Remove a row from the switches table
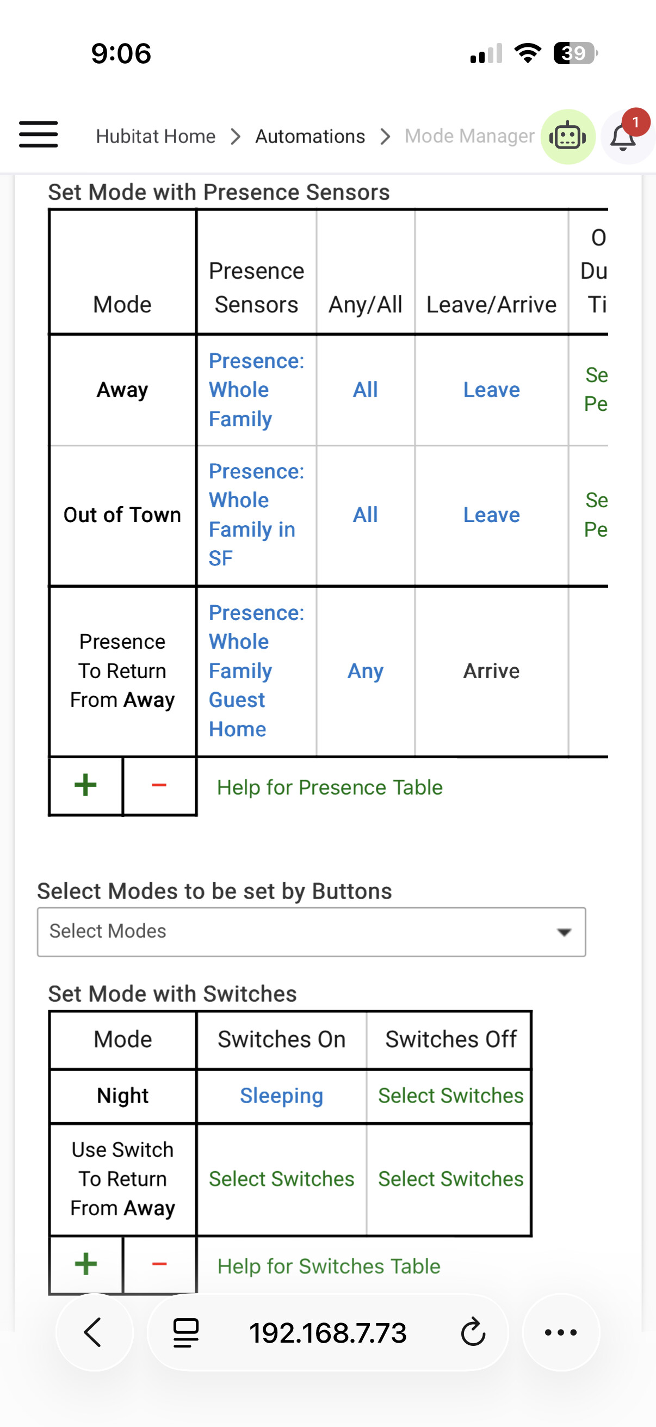Screen dimensions: 656x1427 (x=159, y=1265)
